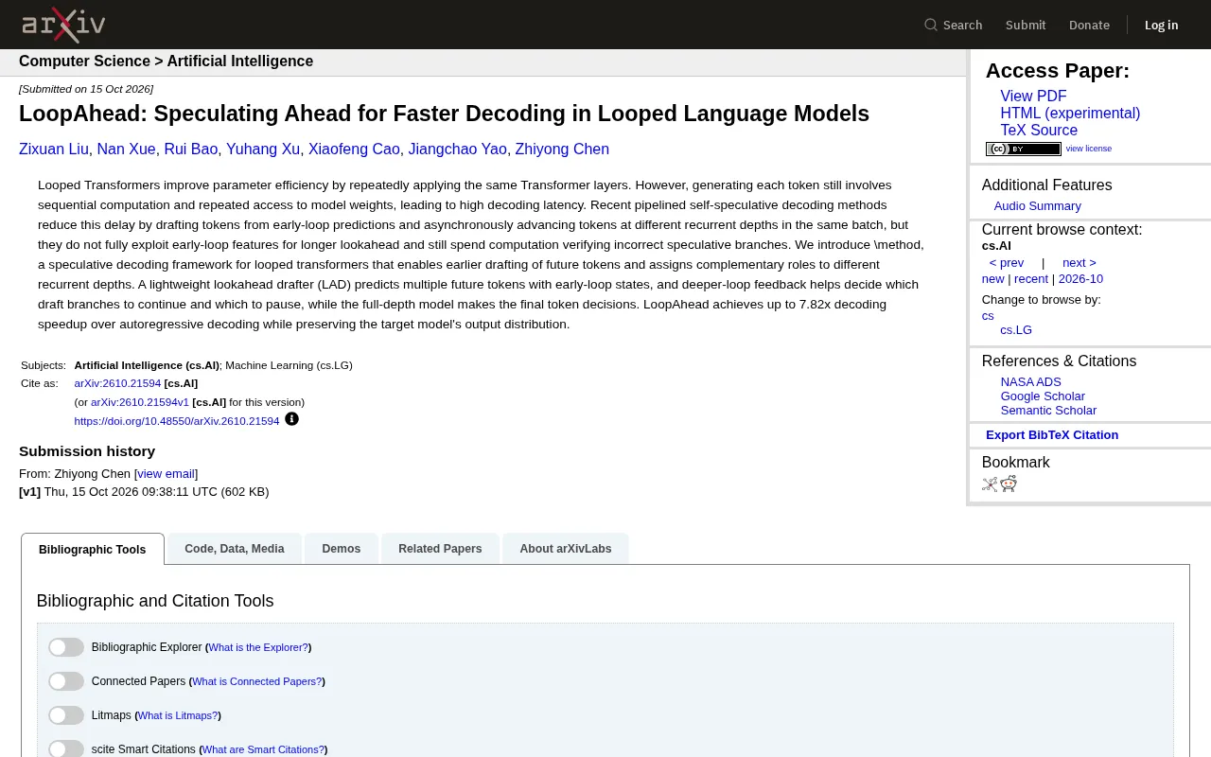Open the Audio Summary link

point(1037,206)
